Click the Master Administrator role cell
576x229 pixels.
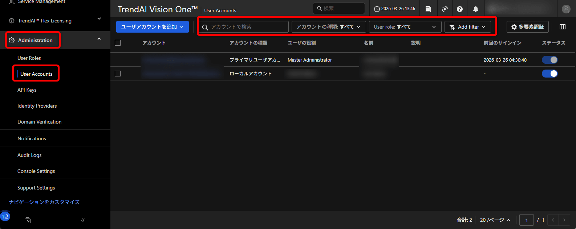310,60
